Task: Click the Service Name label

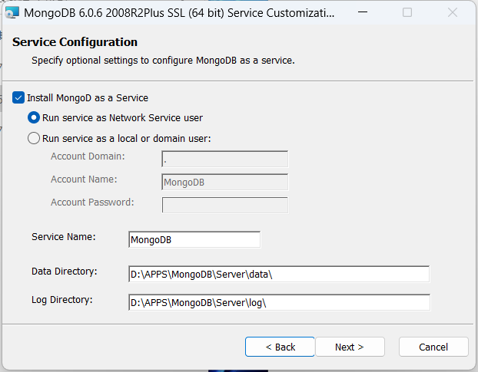Action: (64, 237)
